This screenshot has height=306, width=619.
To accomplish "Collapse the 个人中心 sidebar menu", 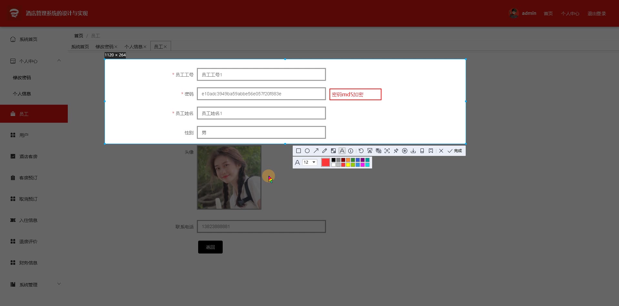I will tap(34, 61).
